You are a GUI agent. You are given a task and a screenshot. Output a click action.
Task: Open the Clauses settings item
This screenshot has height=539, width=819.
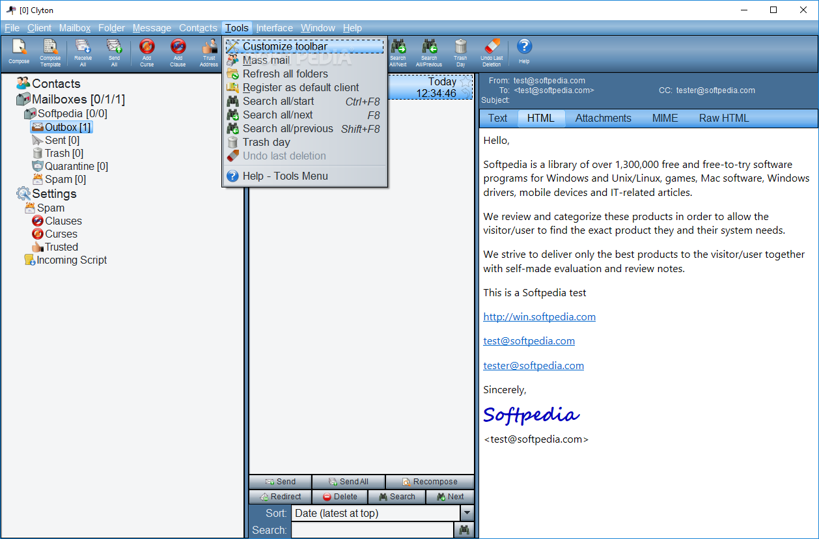pos(57,221)
